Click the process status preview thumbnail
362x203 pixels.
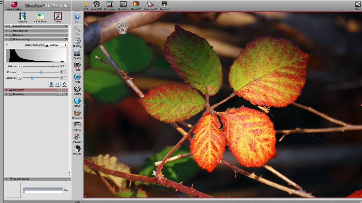click(13, 190)
